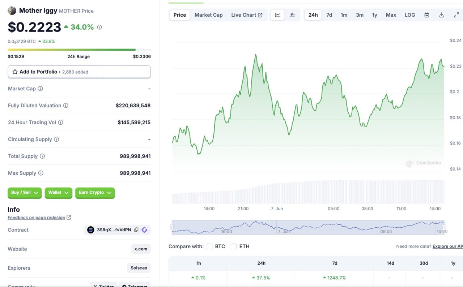The width and height of the screenshot is (463, 287).
Task: Click Fully Diluted Valuation info icon
Action: coord(66,106)
